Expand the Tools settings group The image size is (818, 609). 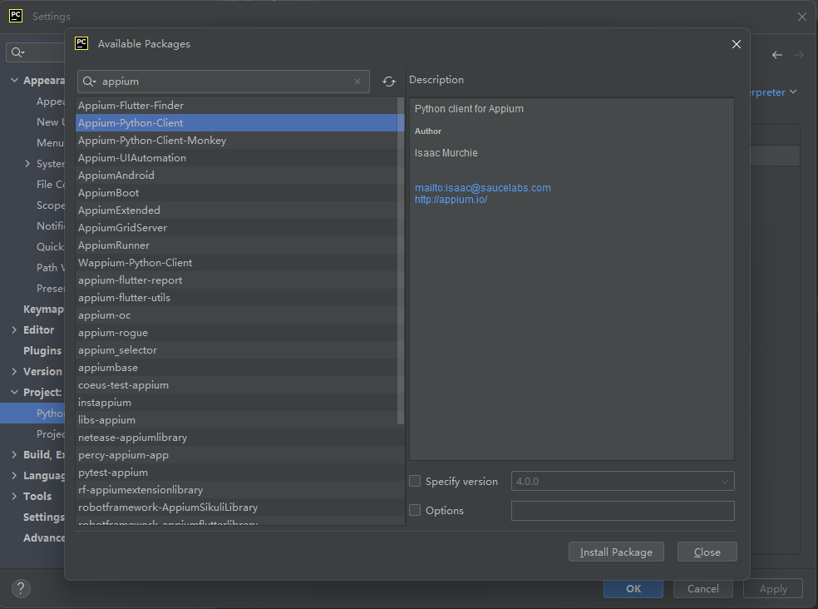pos(15,496)
